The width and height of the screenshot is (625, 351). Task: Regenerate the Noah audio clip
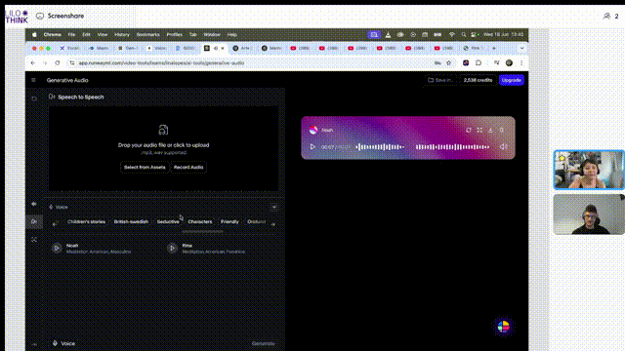point(469,130)
